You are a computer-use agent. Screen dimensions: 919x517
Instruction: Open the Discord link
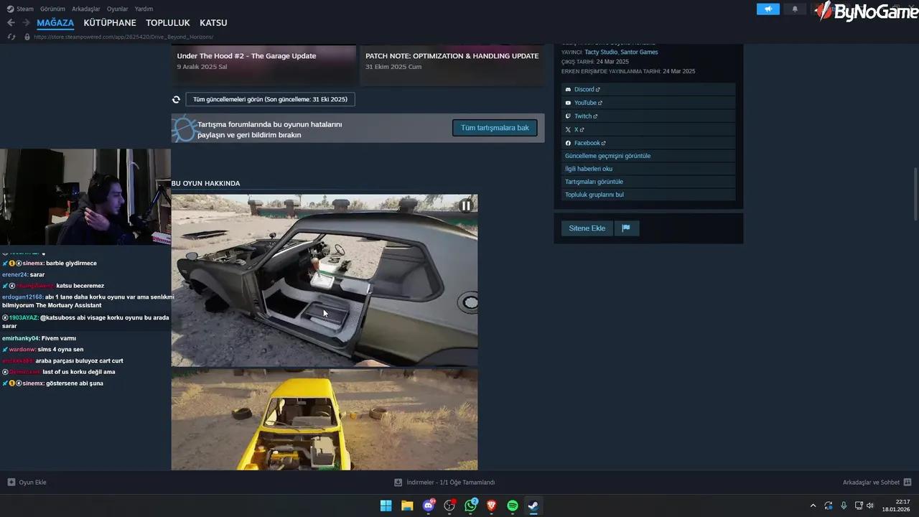(x=648, y=90)
